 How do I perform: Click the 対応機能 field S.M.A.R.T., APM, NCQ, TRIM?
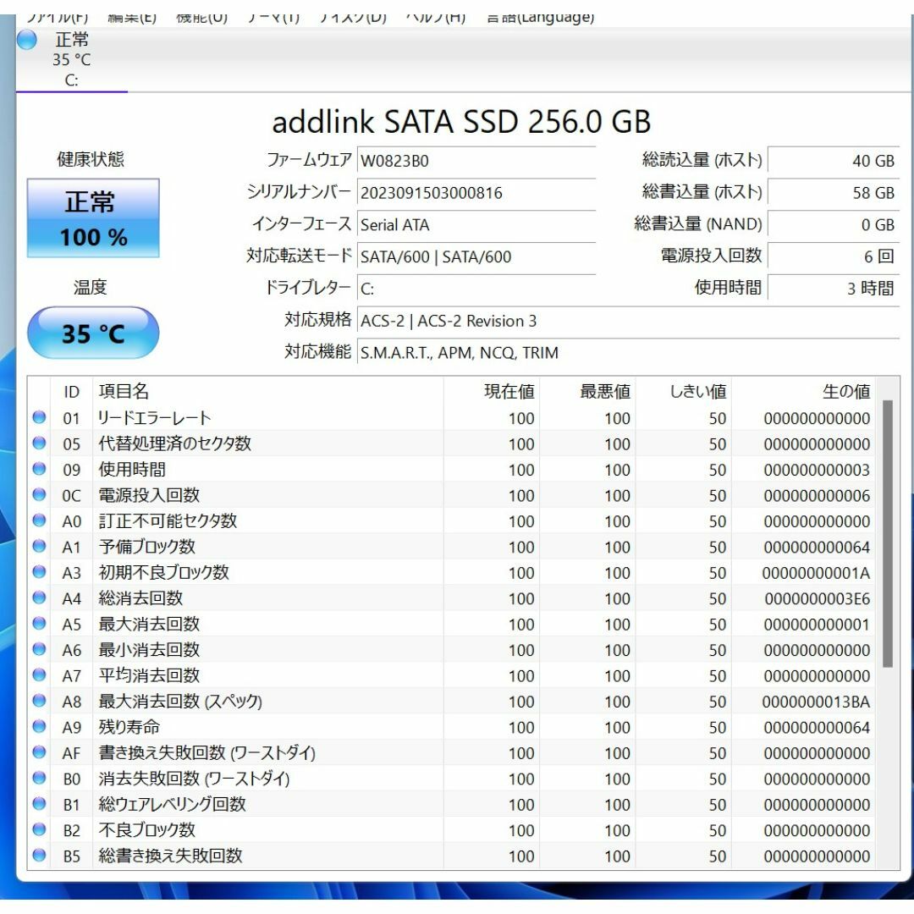628,353
